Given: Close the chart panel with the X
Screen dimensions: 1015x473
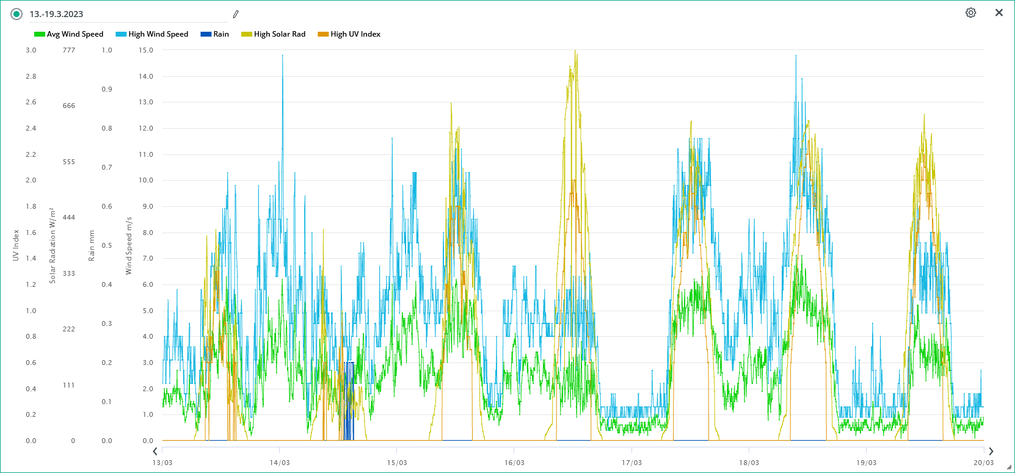Looking at the screenshot, I should pos(999,13).
